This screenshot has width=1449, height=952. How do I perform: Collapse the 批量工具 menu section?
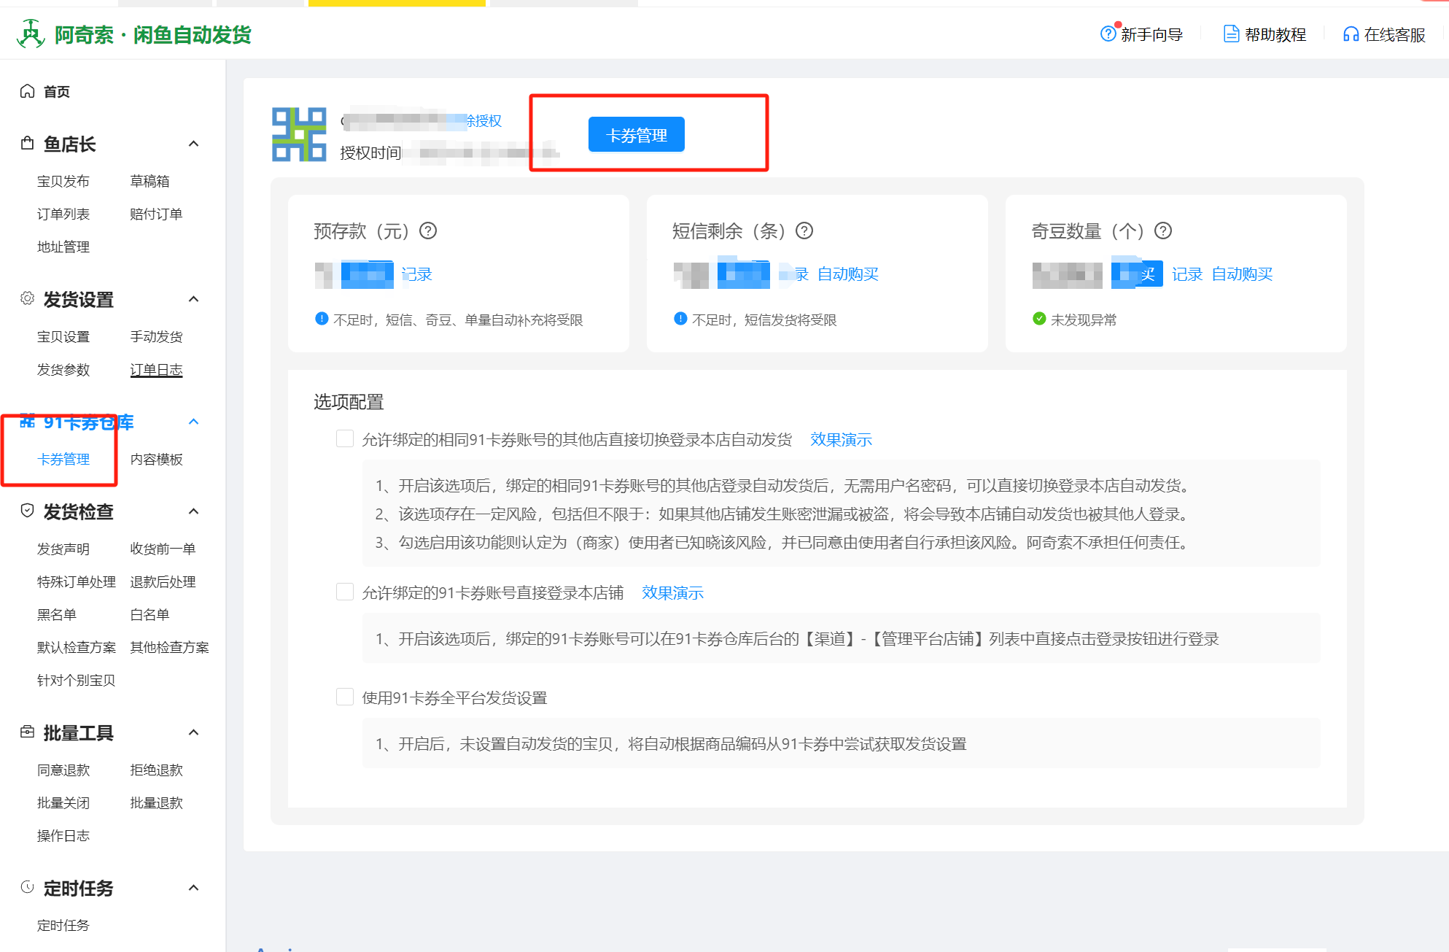(x=193, y=732)
